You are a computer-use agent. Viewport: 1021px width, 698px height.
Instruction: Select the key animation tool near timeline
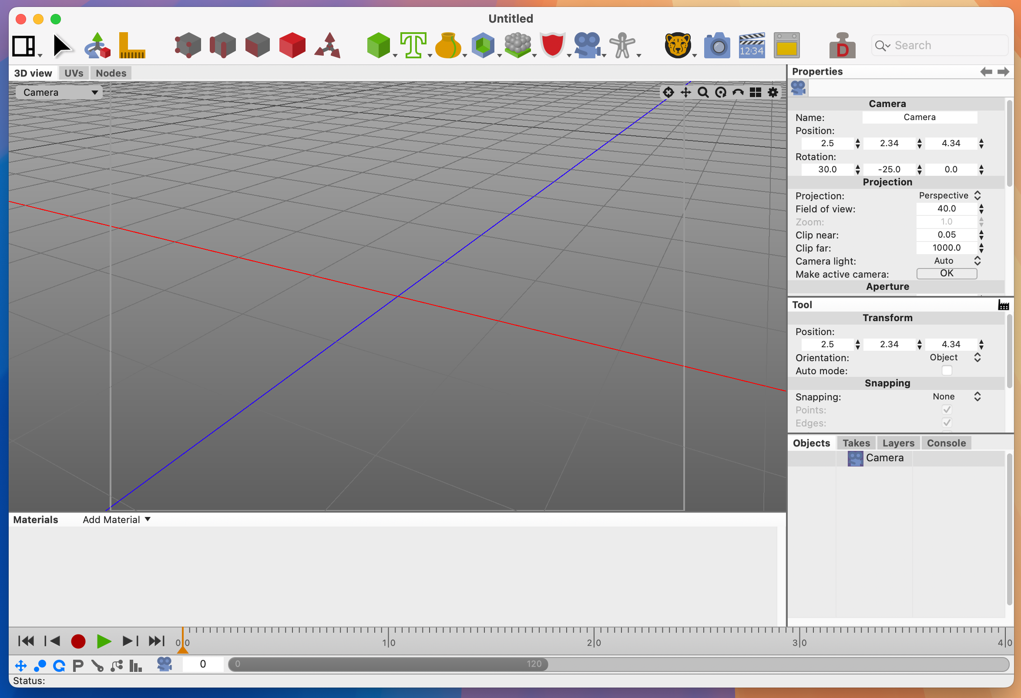(98, 665)
